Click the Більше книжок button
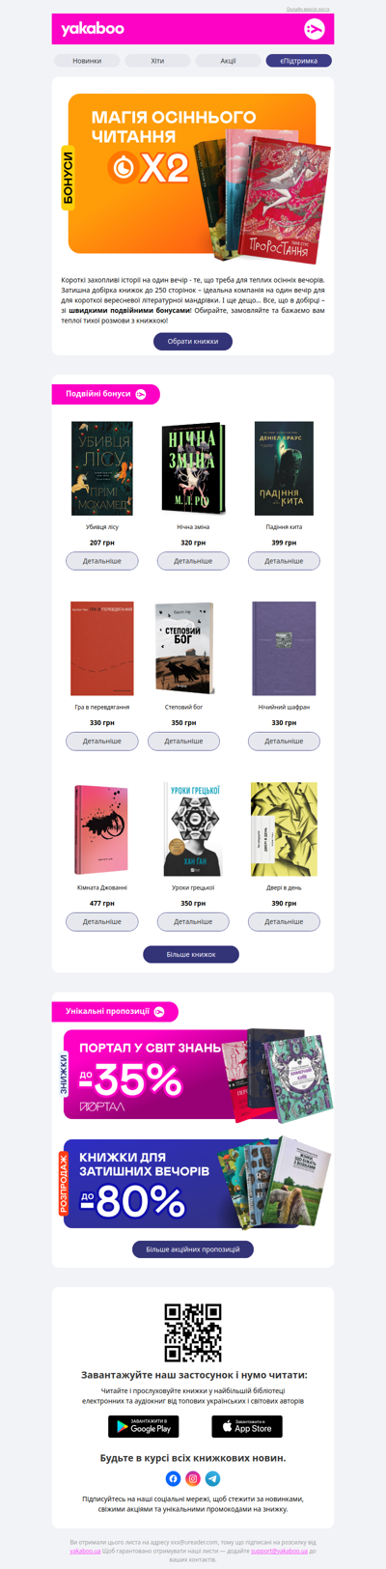The height and width of the screenshot is (1569, 386). coord(191,954)
